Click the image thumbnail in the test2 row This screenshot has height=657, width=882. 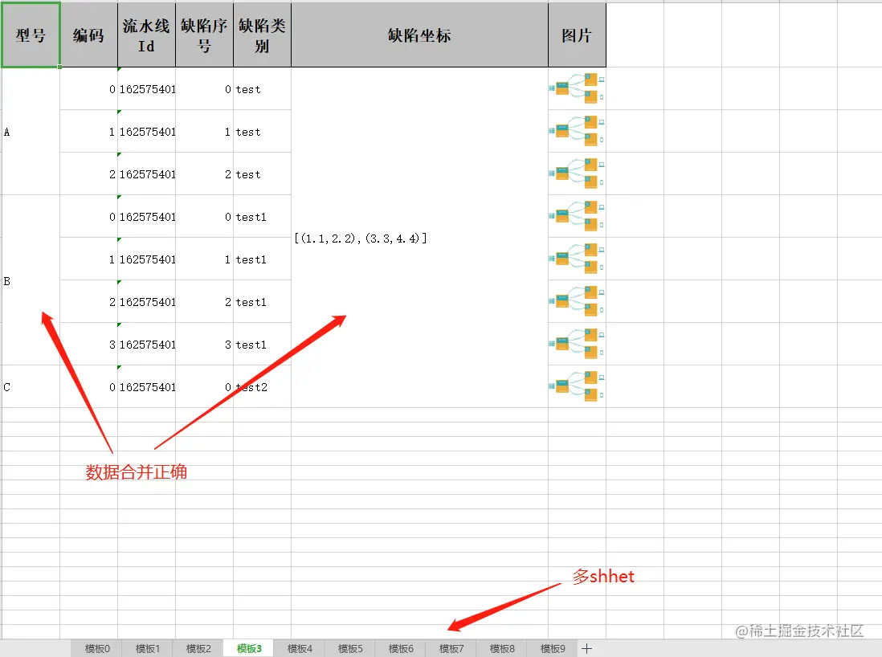[577, 386]
